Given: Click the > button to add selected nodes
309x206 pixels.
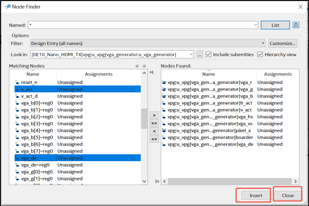Looking at the screenshot, I should pos(154,115).
